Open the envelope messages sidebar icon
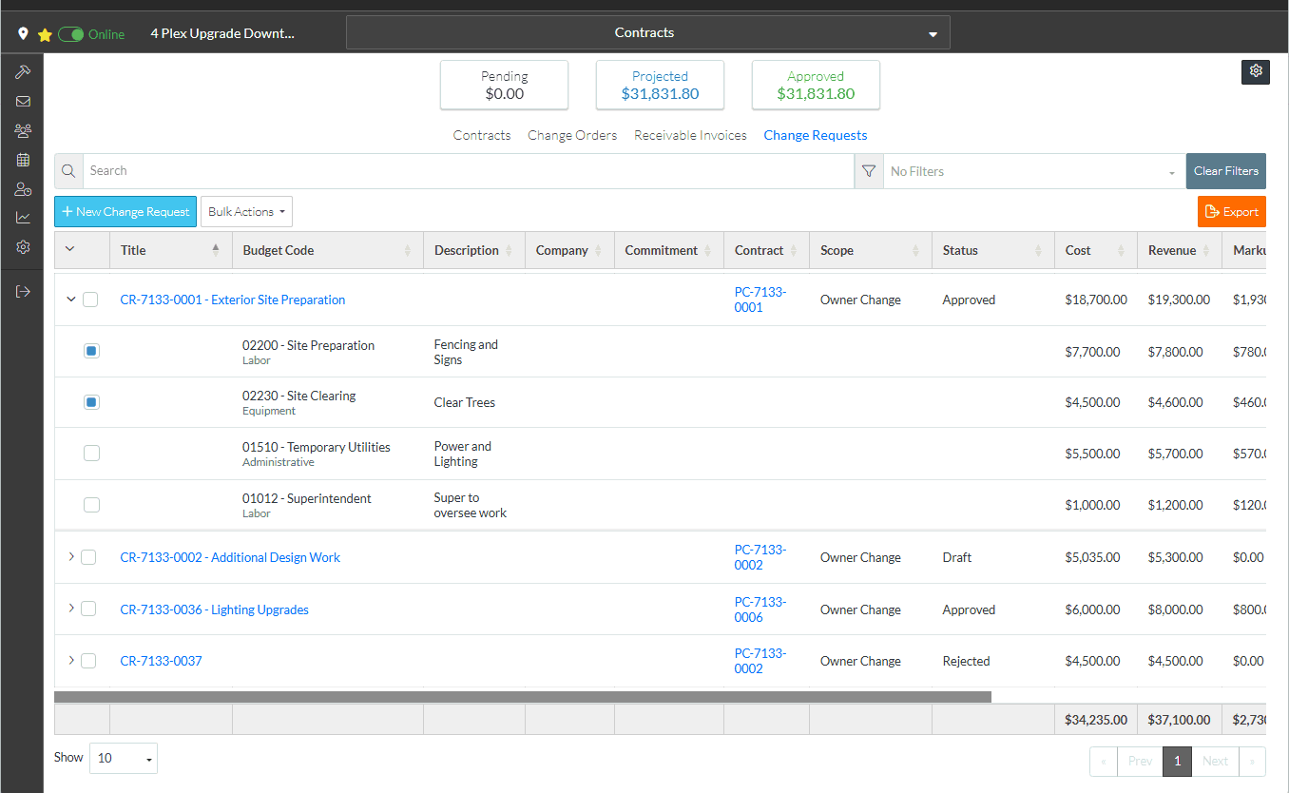1289x793 pixels. 23,102
